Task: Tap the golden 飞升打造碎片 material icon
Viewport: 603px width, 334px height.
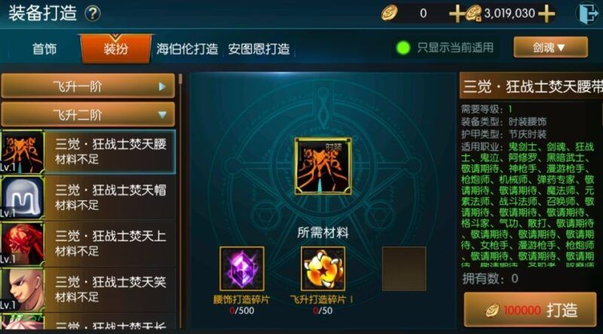Action: click(x=323, y=268)
